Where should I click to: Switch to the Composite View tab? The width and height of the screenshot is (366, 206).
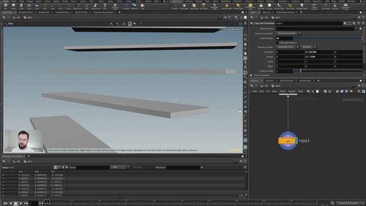pos(62,12)
